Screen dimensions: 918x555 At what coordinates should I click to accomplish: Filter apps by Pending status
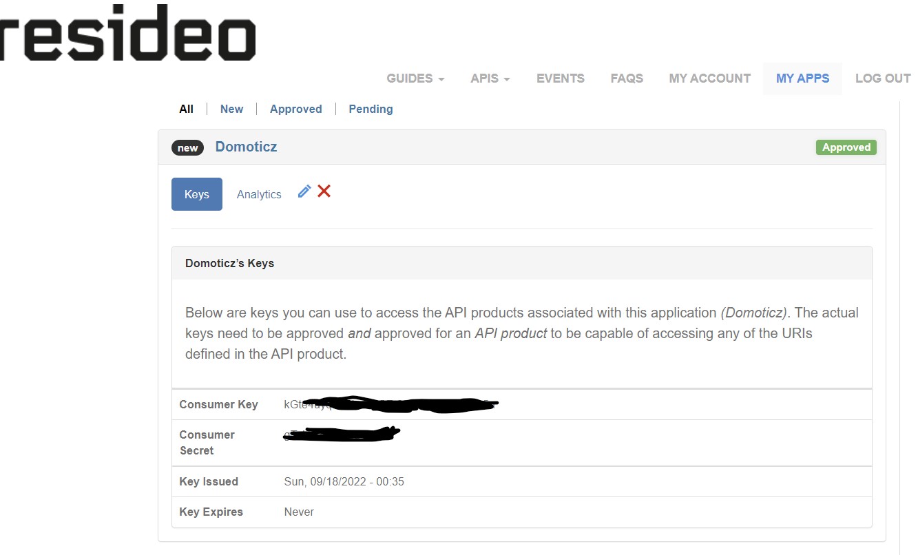point(371,109)
